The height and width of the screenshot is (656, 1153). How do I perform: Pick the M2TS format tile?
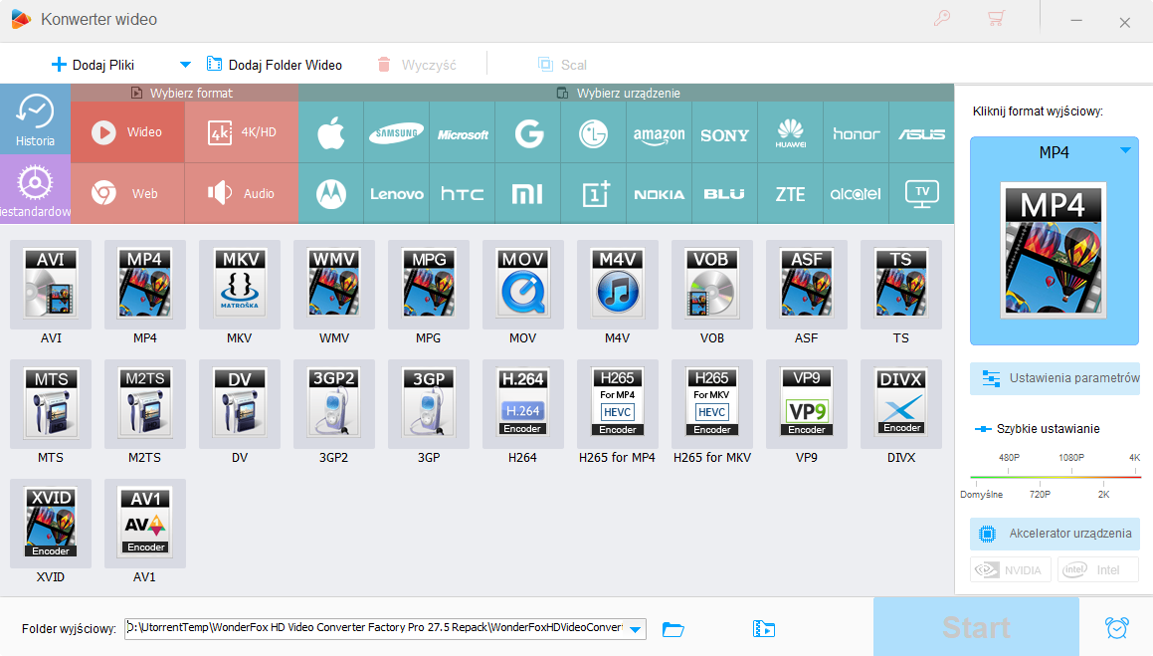tap(145, 404)
